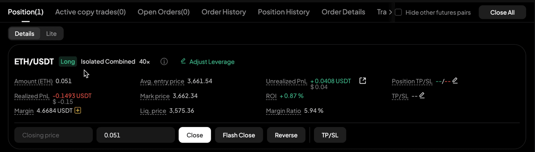Open the leverage info circle icon
535x152 pixels.
[164, 62]
